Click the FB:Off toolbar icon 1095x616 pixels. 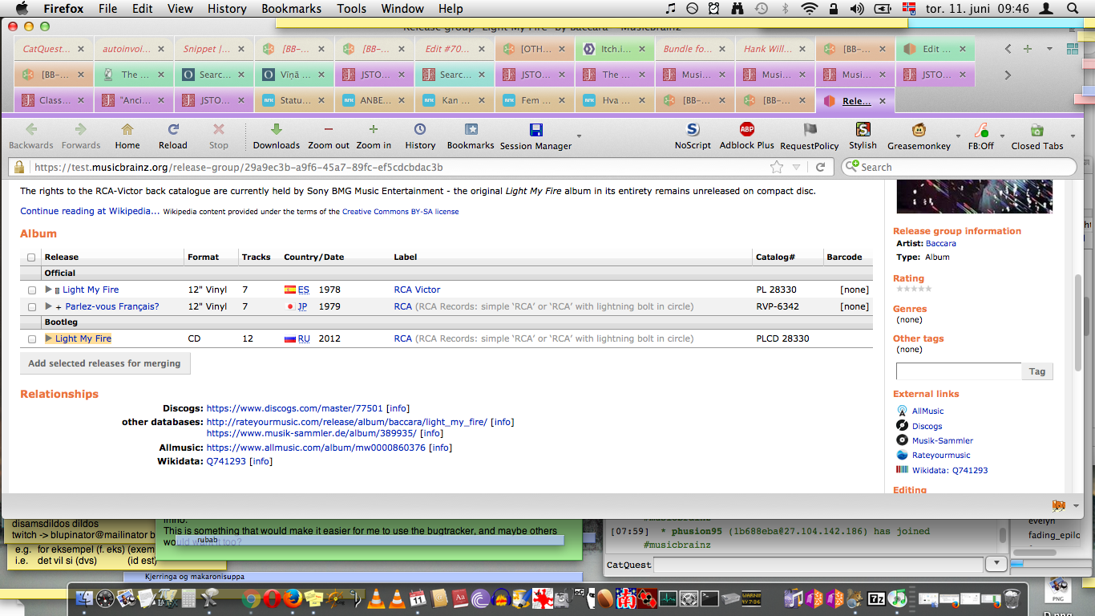(980, 129)
